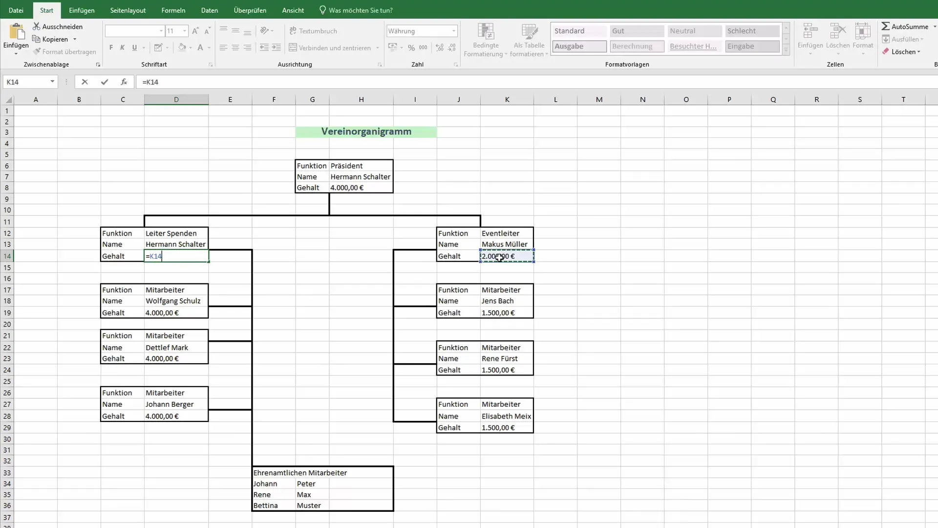938x528 pixels.
Task: Apply the Eingabe cell style
Action: [752, 46]
